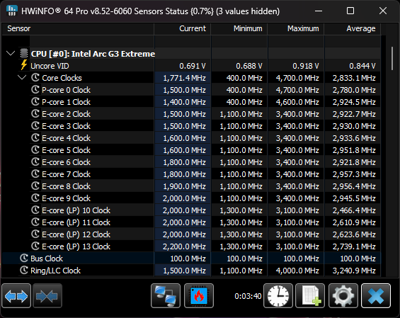The width and height of the screenshot is (400, 318).
Task: Click the HWiNFO app icon in title bar
Action: click(11, 11)
